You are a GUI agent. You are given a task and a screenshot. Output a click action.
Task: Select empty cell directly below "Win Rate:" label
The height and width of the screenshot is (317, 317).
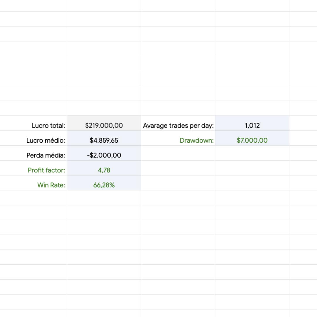[x=33, y=198]
